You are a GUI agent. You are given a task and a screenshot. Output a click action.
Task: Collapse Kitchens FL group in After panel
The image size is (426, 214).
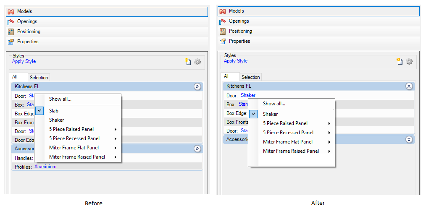[x=409, y=86]
